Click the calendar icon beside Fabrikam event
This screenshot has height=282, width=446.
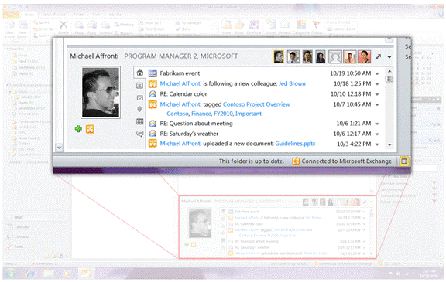153,73
